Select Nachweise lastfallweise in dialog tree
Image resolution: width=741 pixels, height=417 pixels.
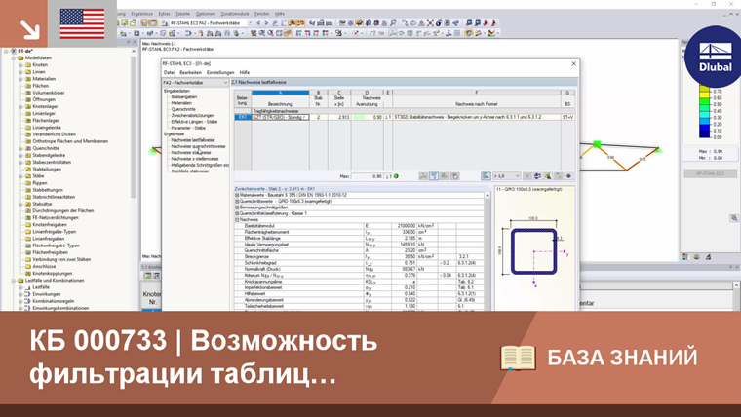(193, 140)
